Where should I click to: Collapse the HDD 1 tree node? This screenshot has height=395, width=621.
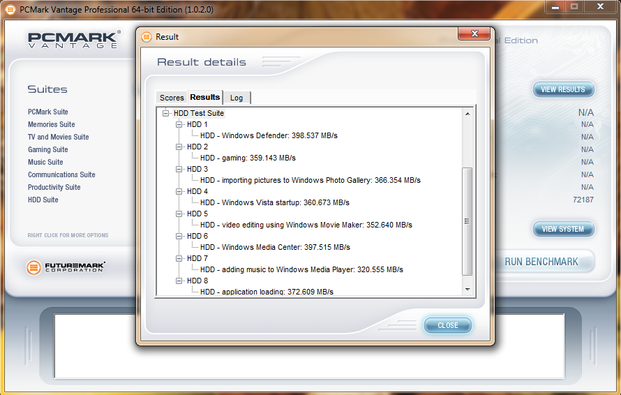[x=179, y=124]
